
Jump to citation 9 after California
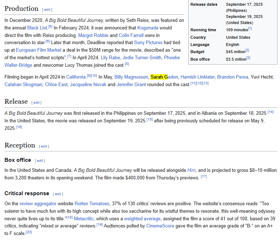[89, 76]
